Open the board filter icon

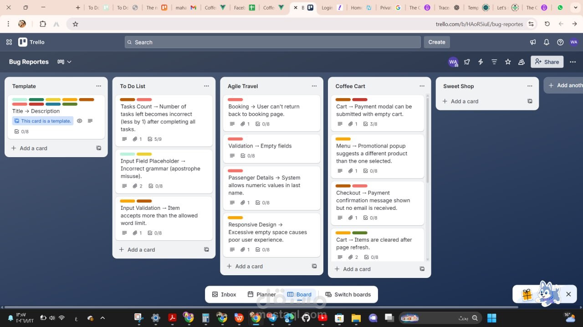(x=494, y=62)
